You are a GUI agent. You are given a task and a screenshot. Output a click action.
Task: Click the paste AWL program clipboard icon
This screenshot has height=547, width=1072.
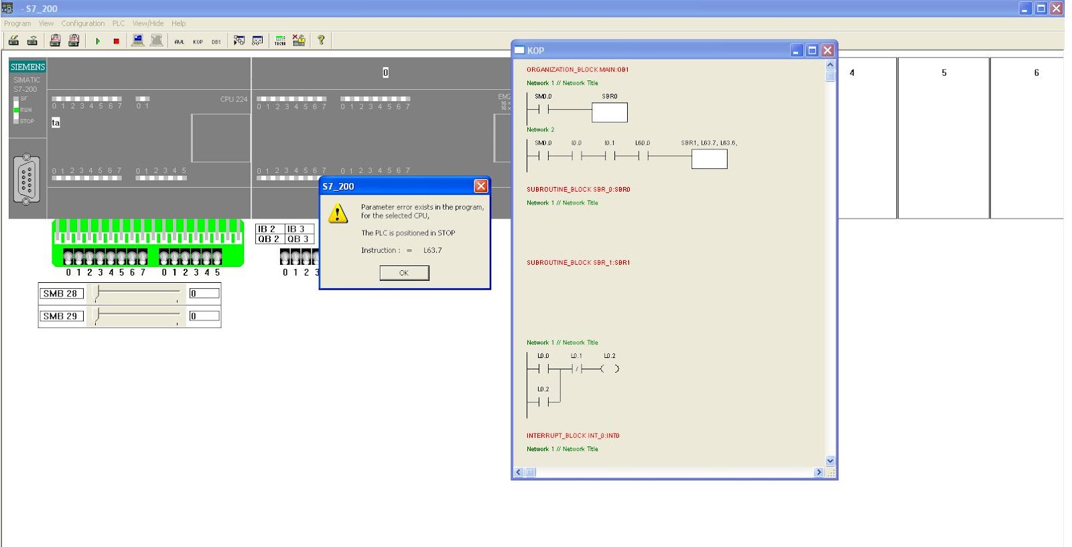coord(56,41)
